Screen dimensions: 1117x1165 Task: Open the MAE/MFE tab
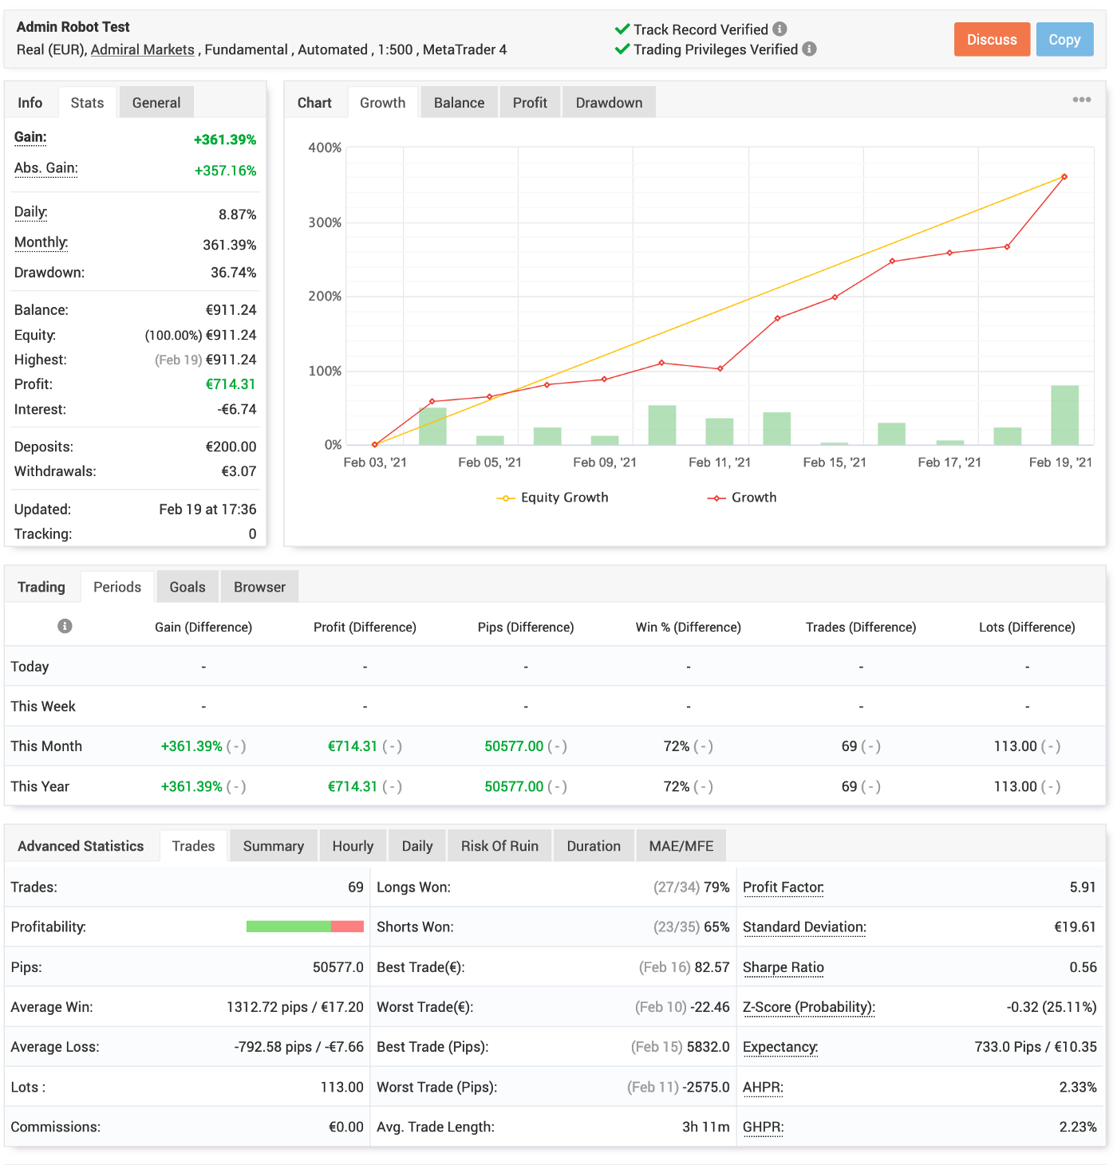tap(681, 846)
